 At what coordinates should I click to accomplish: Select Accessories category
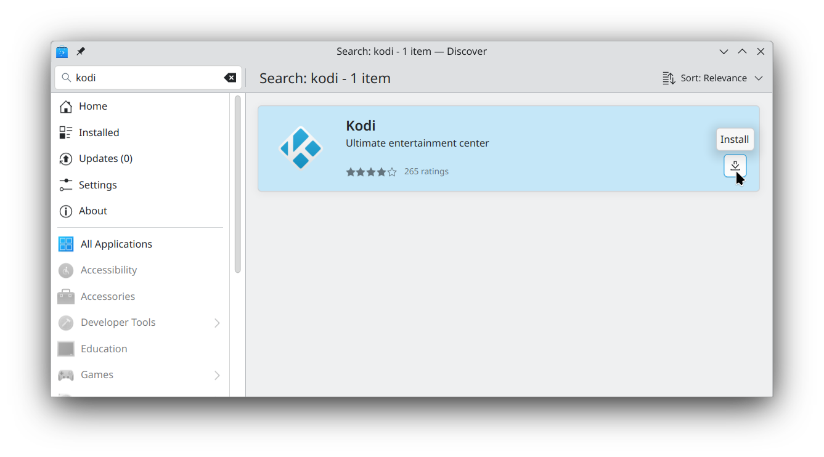point(141,296)
